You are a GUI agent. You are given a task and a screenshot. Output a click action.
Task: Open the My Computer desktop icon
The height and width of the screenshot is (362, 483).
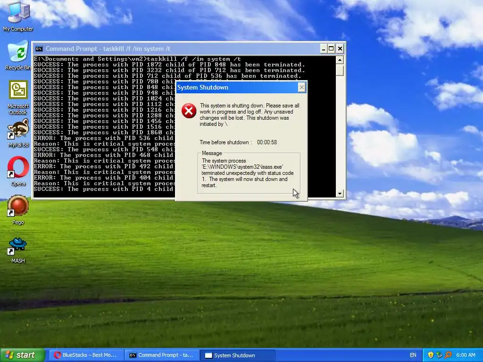pos(18,16)
